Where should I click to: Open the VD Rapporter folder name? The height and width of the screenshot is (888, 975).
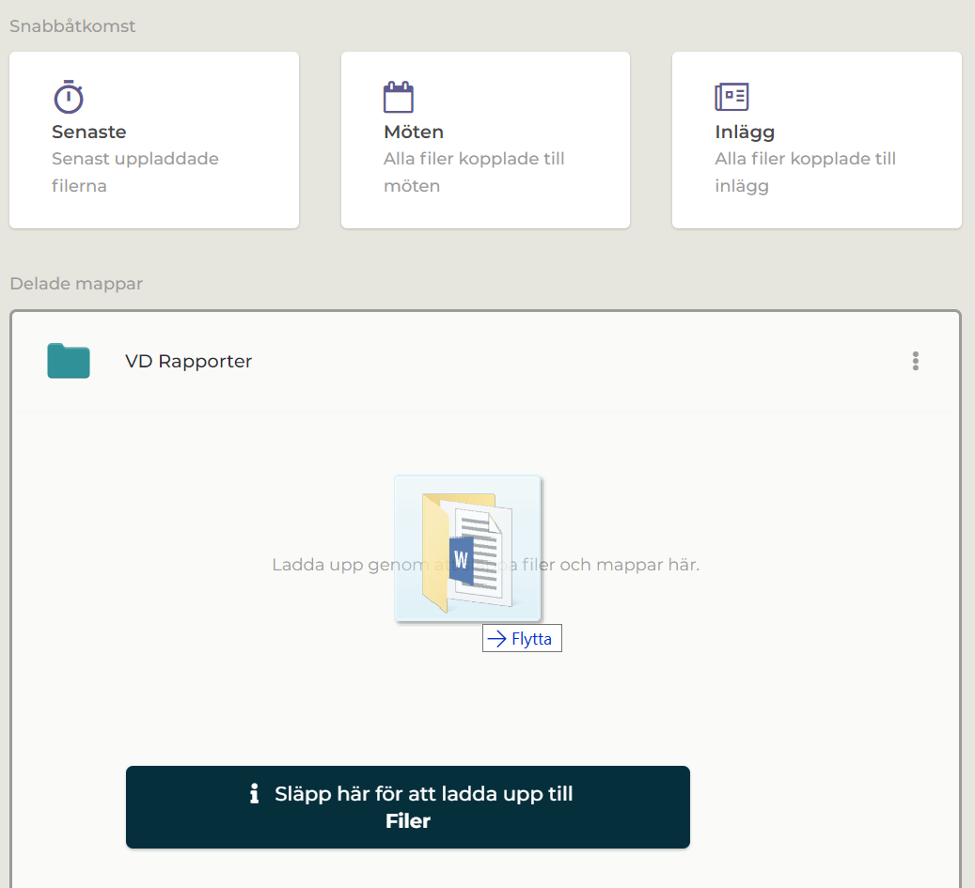point(188,362)
